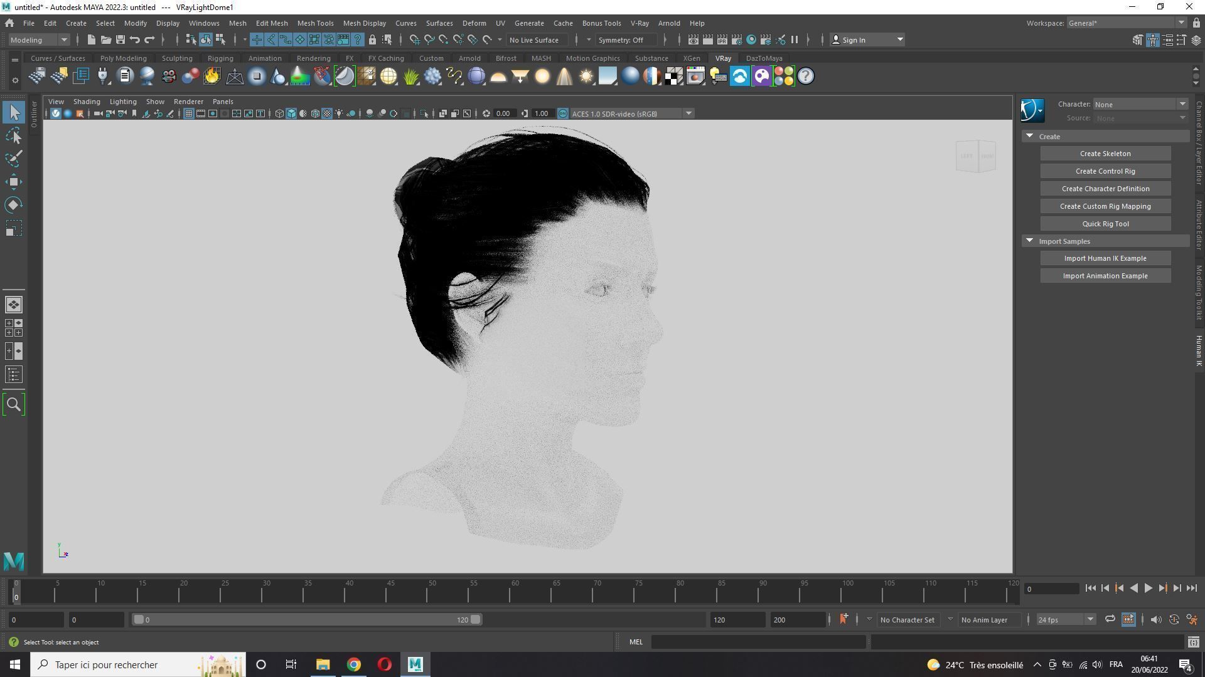Screen dimensions: 1205x677
Task: Create a V-Ray sun light from the shelf
Action: click(586, 76)
